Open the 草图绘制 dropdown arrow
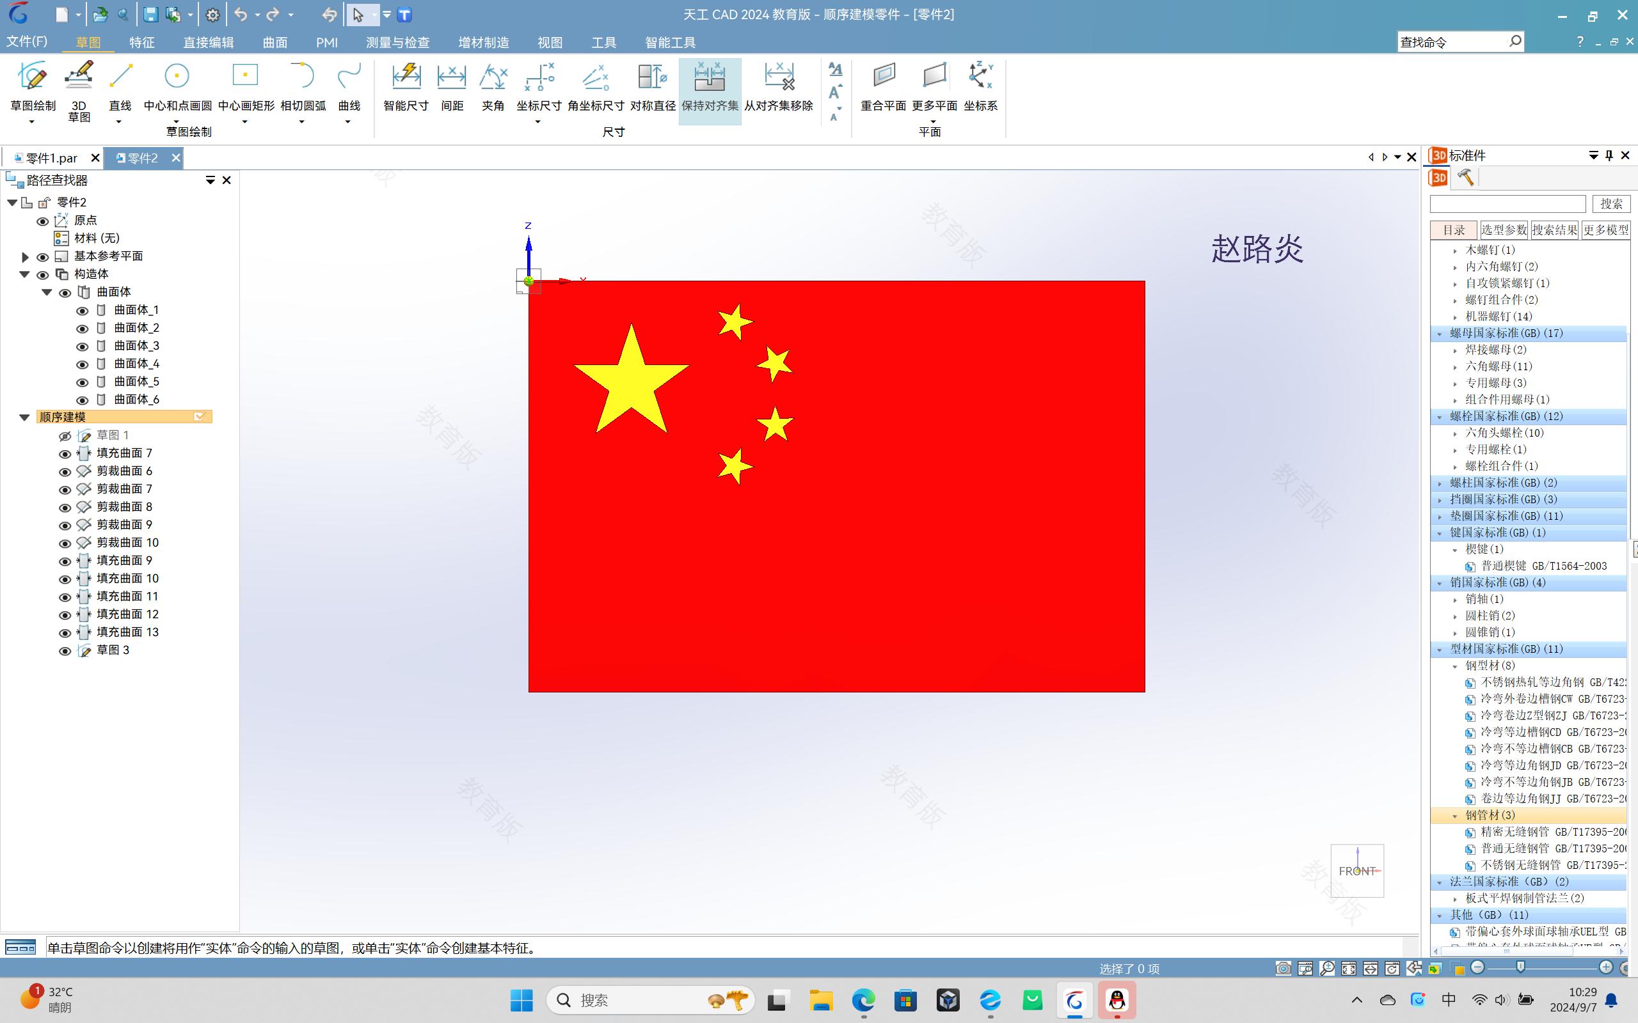1638x1023 pixels. click(x=32, y=121)
